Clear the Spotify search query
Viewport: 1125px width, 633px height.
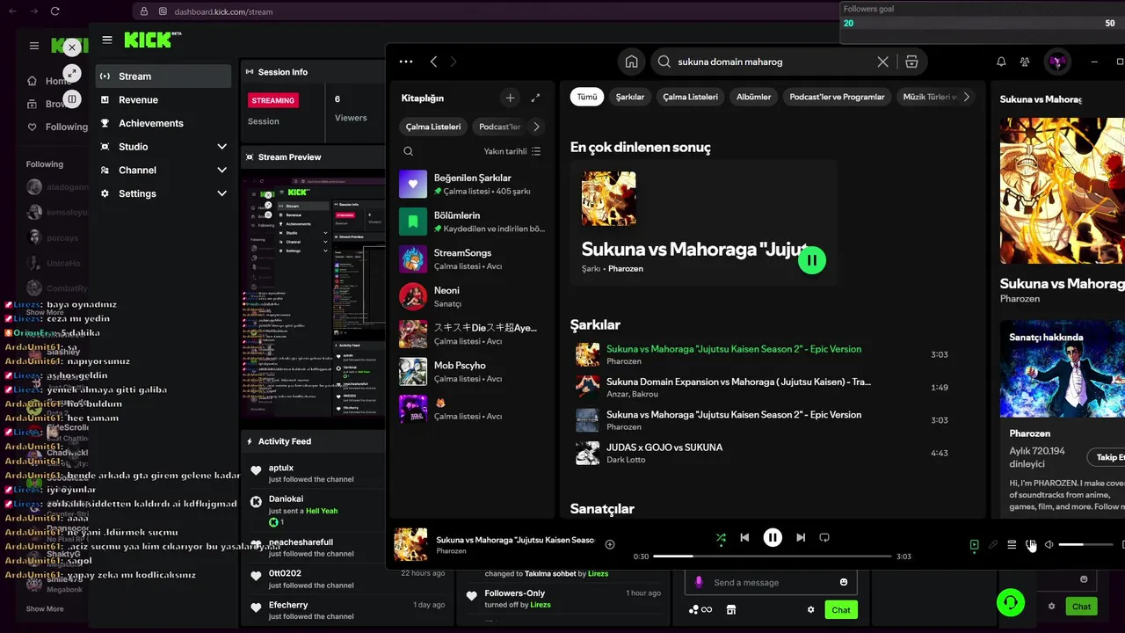(x=882, y=62)
